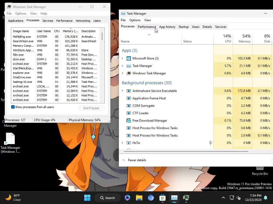Select taskmgr10.exe process row
This screenshot has height=204, width=273.
(x=55, y=82)
